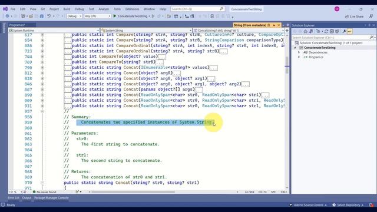
Task: Close the String [from metadata] tab
Action: [x=279, y=25]
